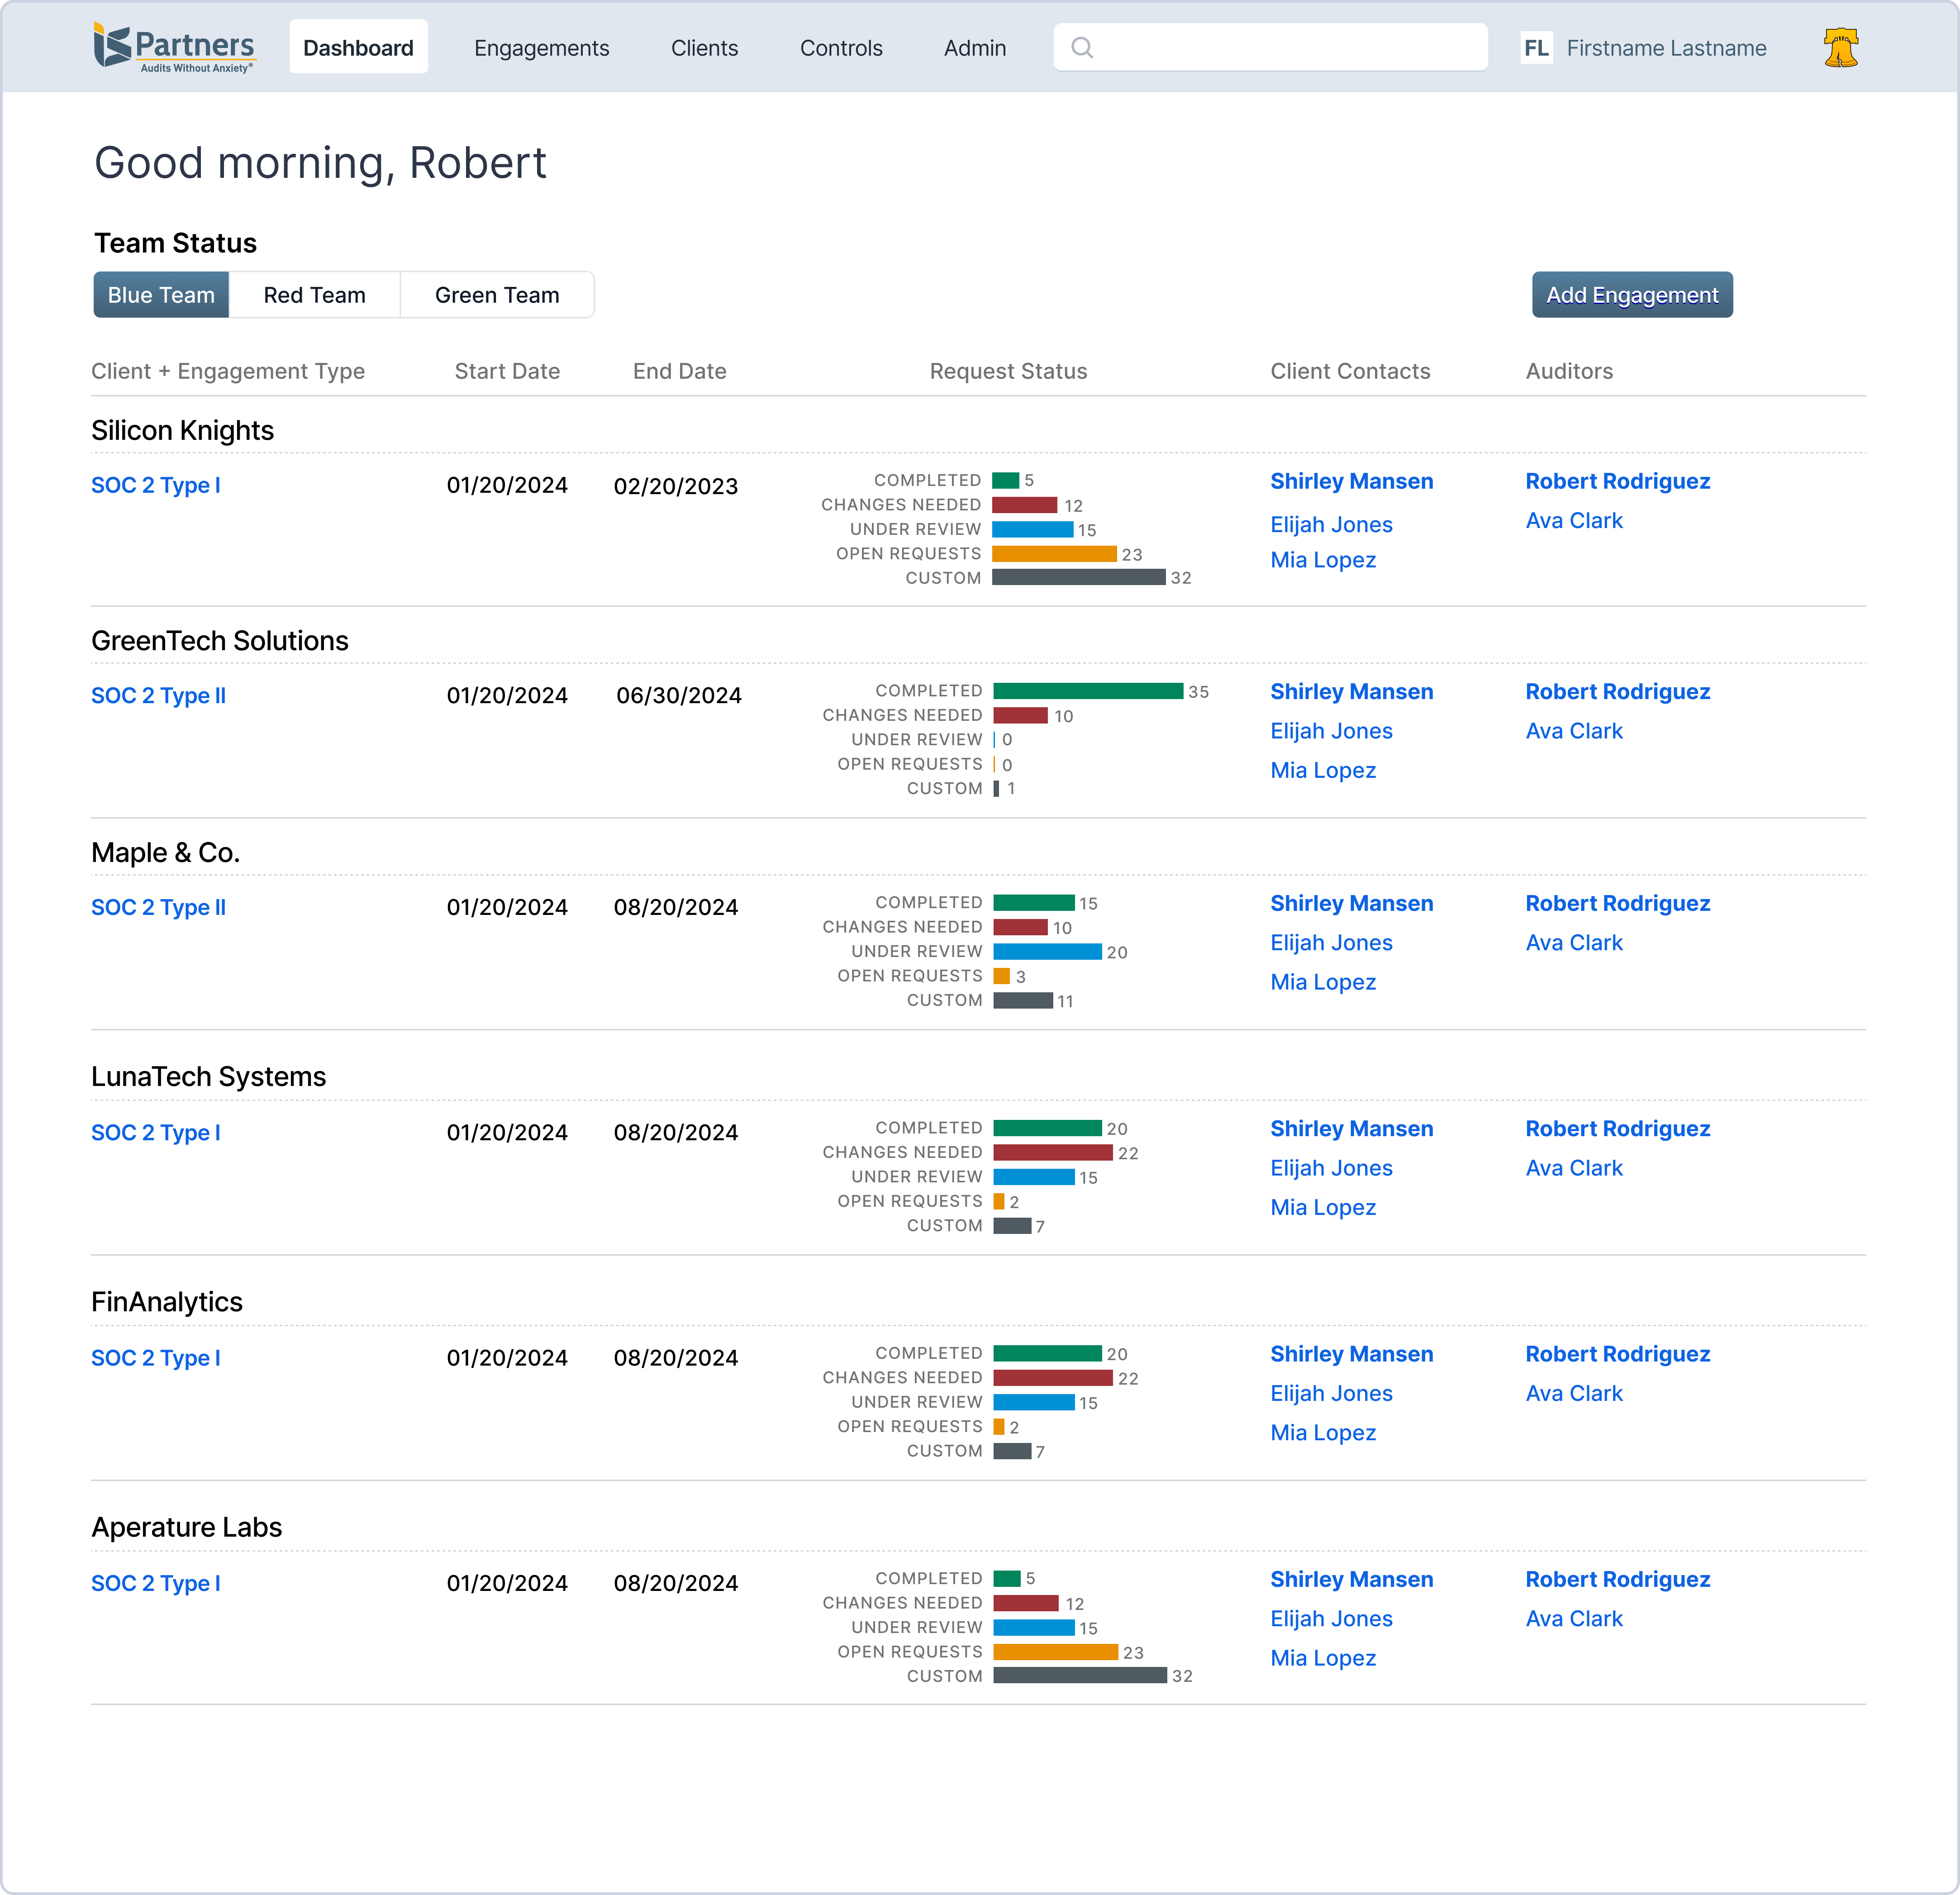The height and width of the screenshot is (1895, 1960).
Task: Click the Silicon Knights client heading
Action: point(182,431)
